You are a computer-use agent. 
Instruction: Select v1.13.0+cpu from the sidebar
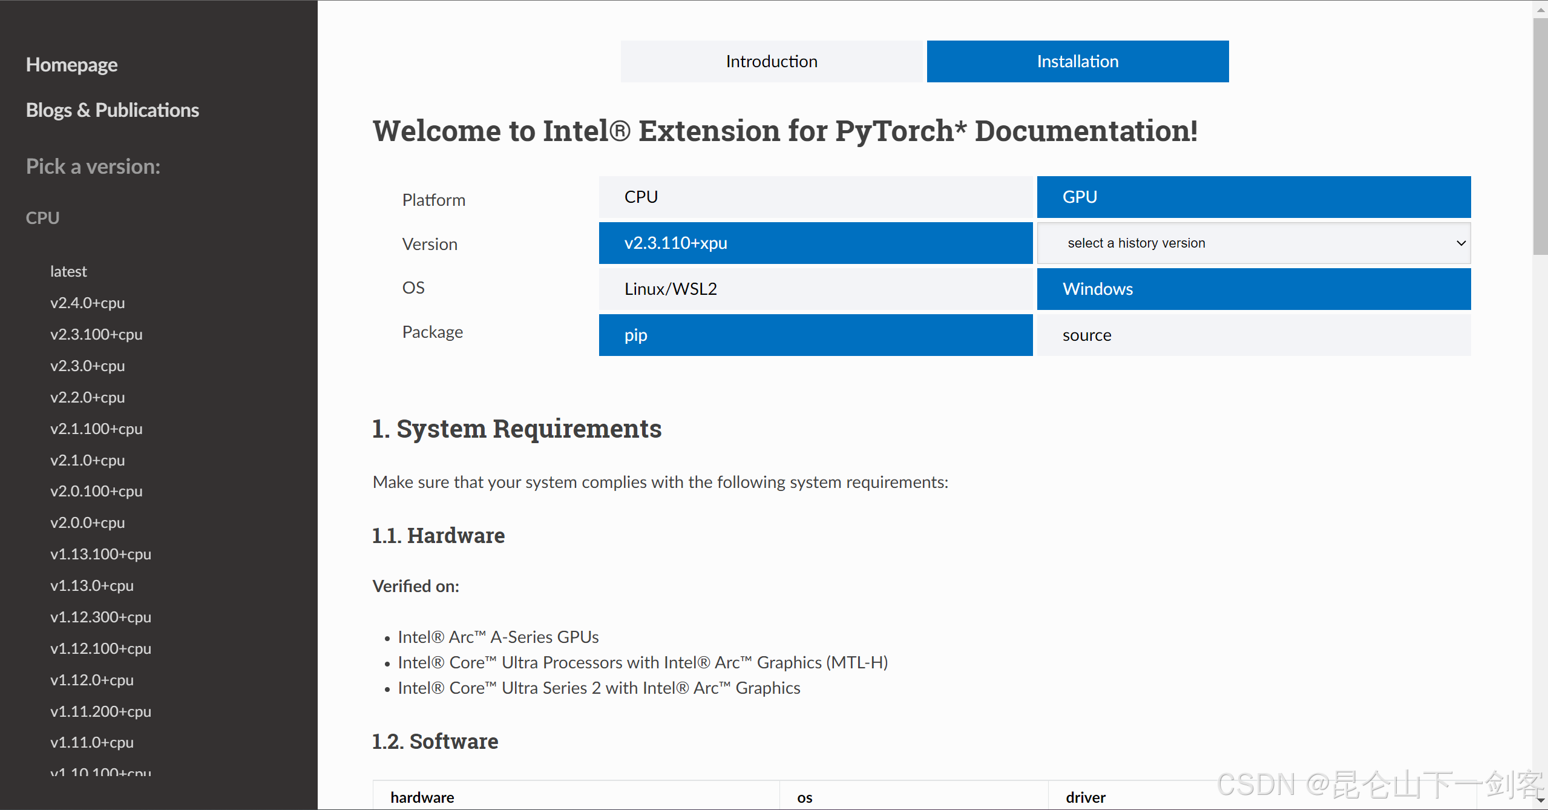tap(91, 585)
